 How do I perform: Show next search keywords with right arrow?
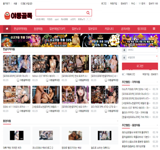coord(91,19)
